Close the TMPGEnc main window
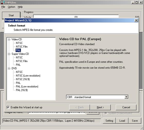 pyautogui.click(x=141, y=3)
